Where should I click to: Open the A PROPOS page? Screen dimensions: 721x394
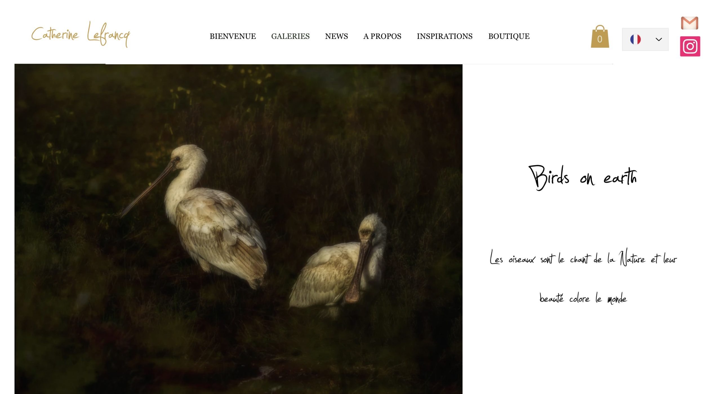coord(382,36)
